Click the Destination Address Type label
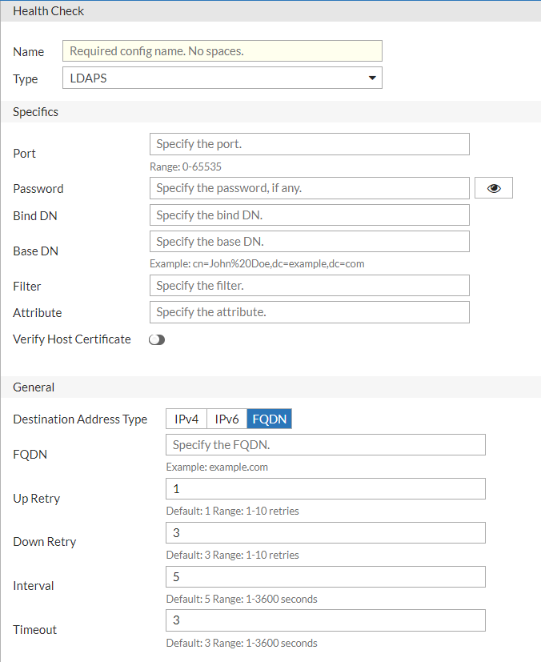Screen dimensions: 541x662 point(80,419)
